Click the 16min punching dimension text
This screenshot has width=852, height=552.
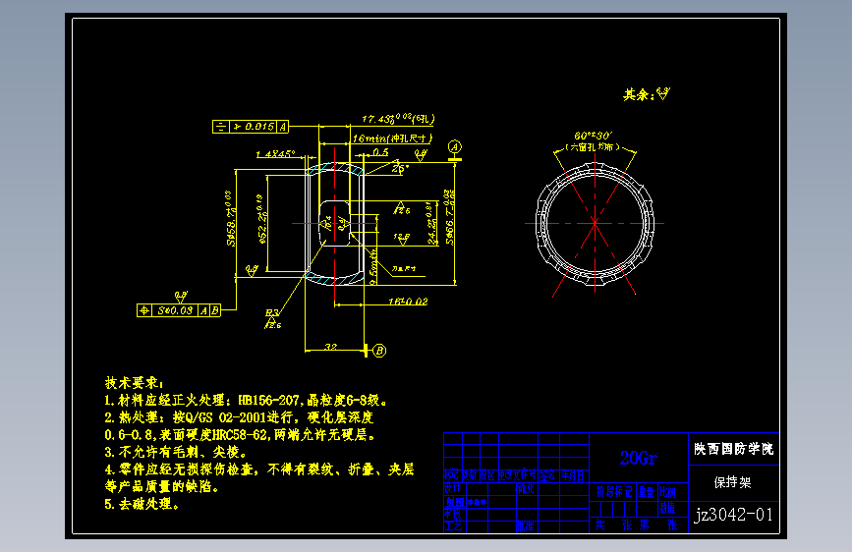pos(392,138)
